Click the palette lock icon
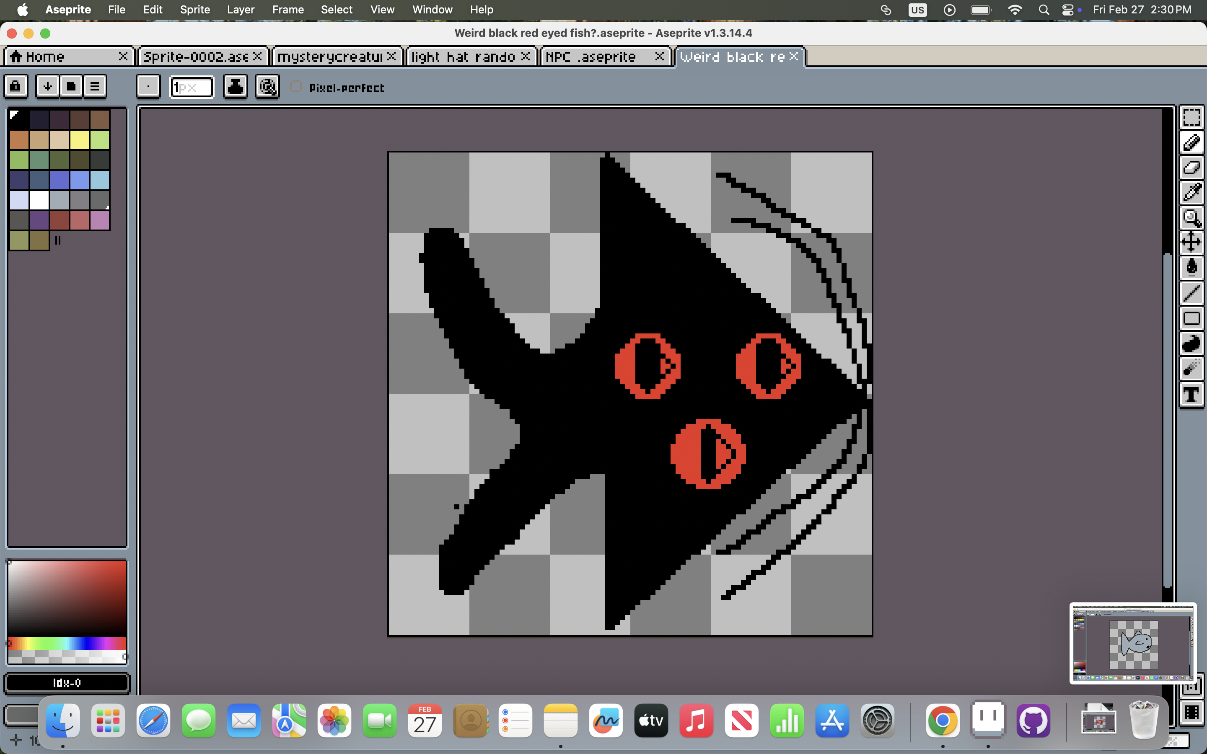1207x754 pixels. 16,87
